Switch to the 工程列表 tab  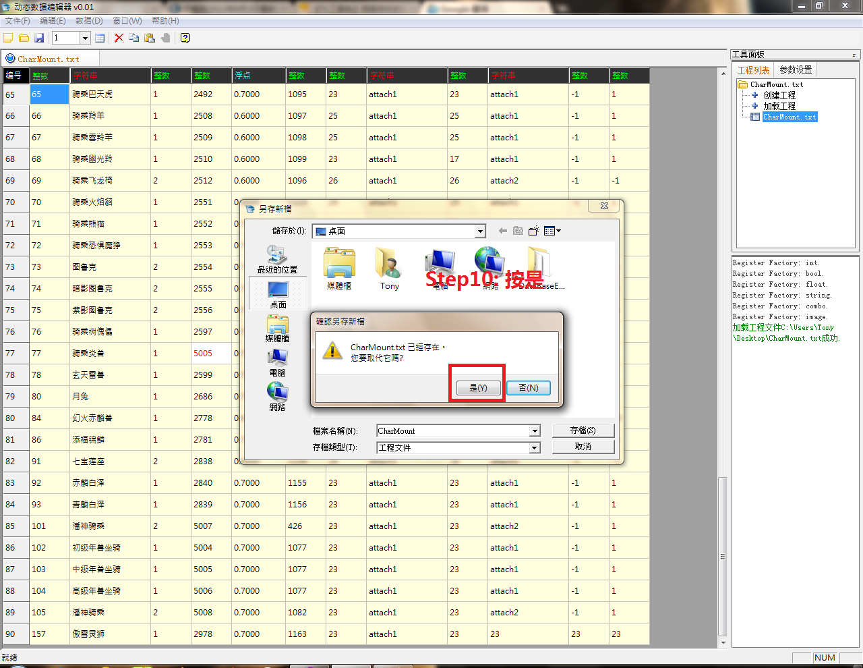coord(753,70)
